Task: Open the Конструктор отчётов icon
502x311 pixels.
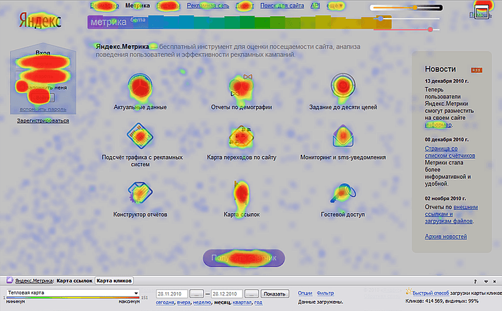Action: pos(140,192)
